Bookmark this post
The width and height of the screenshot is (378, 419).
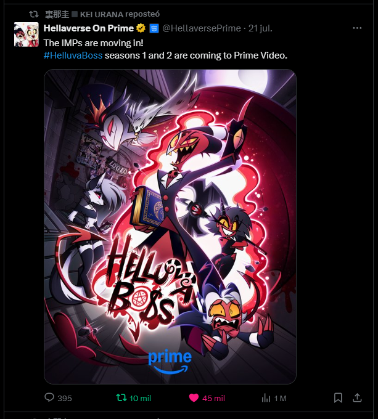point(338,397)
